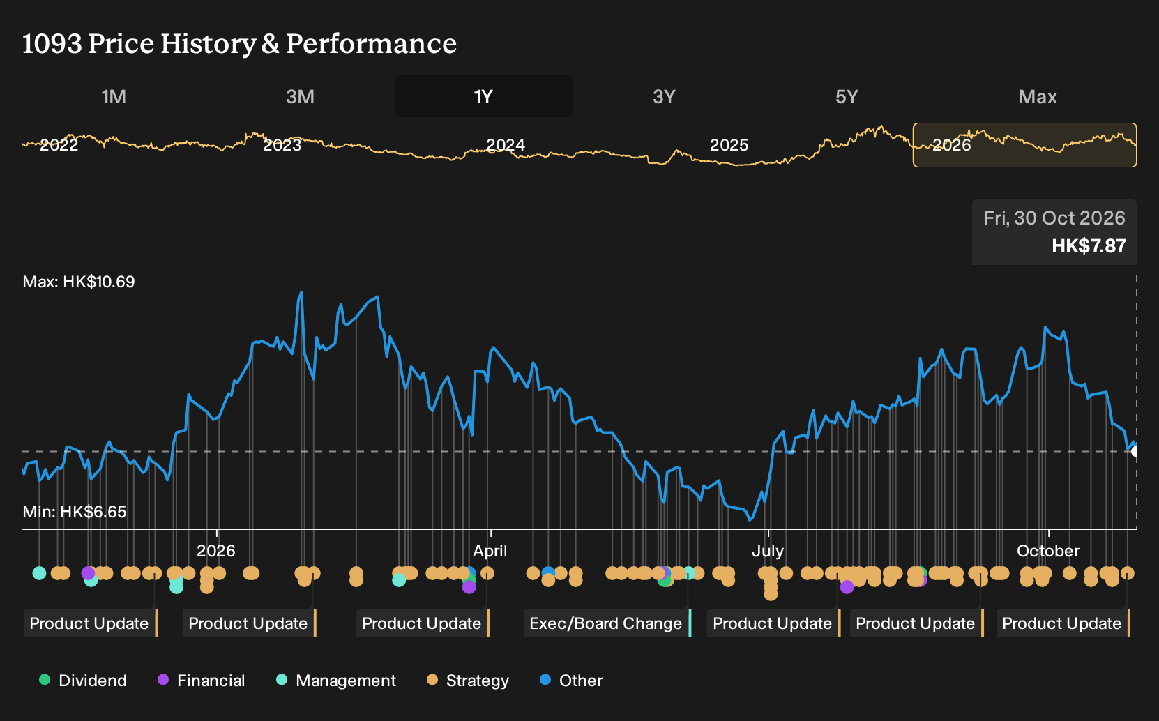Toggle the Strategy legend entry
1159x721 pixels.
pos(468,681)
